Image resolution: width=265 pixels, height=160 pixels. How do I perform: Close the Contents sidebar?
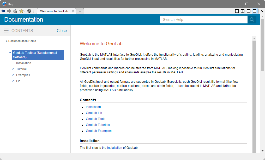click(62, 31)
